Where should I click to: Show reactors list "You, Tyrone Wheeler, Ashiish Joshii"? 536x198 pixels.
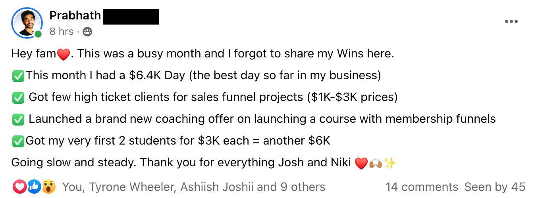click(x=194, y=187)
